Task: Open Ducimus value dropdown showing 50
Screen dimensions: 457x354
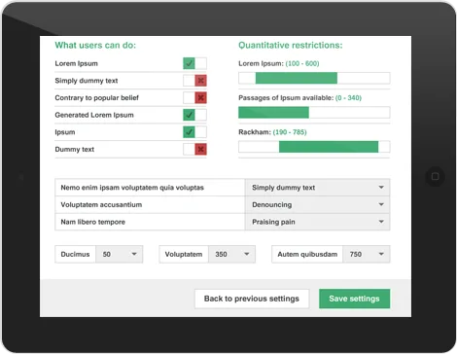Action: (119, 254)
